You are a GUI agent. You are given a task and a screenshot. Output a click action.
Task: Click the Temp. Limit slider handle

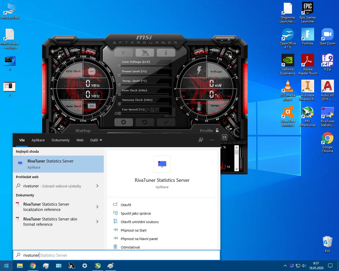pyautogui.click(x=119, y=85)
